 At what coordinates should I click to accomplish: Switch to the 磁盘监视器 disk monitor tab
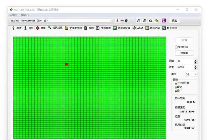click(122, 28)
